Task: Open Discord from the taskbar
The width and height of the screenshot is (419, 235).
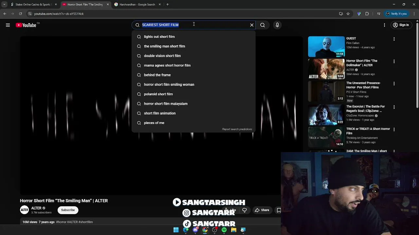Action: 195,230
